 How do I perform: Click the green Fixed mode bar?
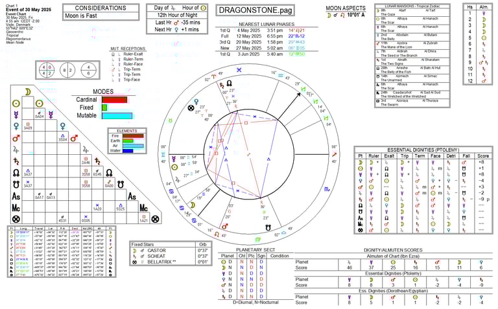tap(104, 108)
